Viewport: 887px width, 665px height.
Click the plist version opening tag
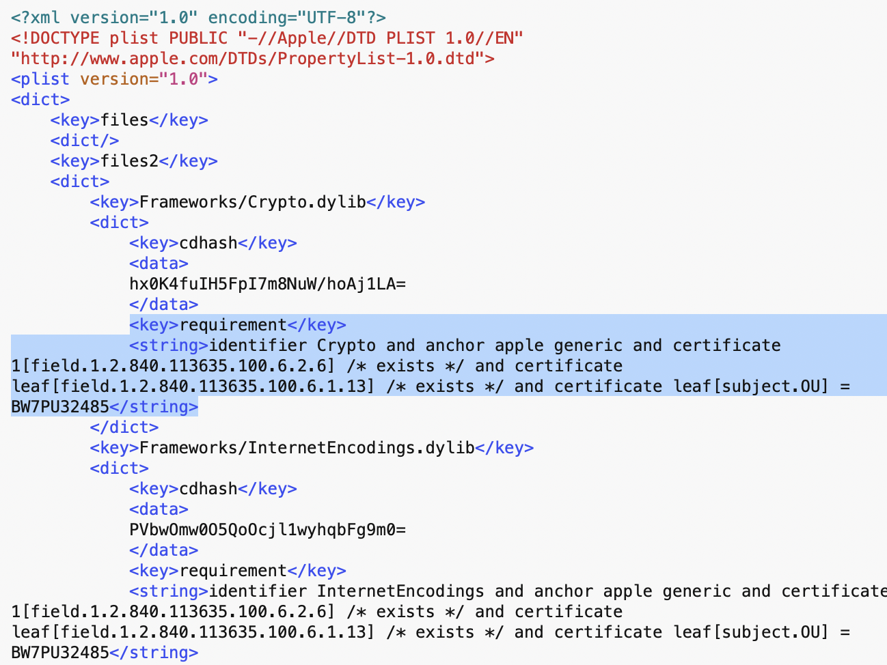[x=114, y=79]
